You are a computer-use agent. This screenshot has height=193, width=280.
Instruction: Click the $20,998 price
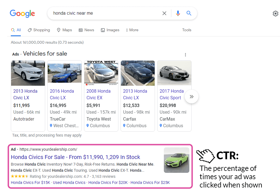coord(168,105)
